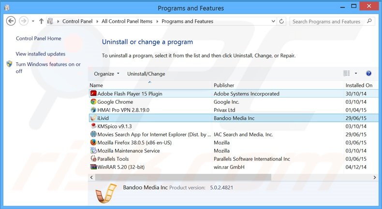The height and width of the screenshot is (209, 382).
Task: Click the iLivid program icon
Action: (x=93, y=118)
